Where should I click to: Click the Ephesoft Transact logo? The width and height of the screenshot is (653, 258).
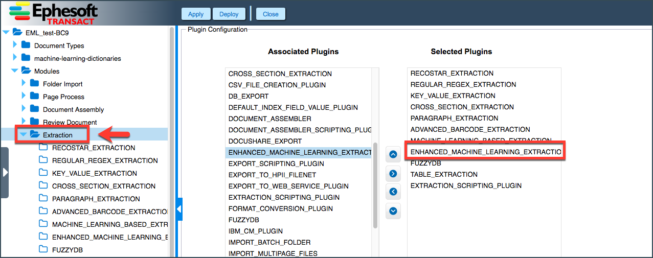pyautogui.click(x=54, y=13)
